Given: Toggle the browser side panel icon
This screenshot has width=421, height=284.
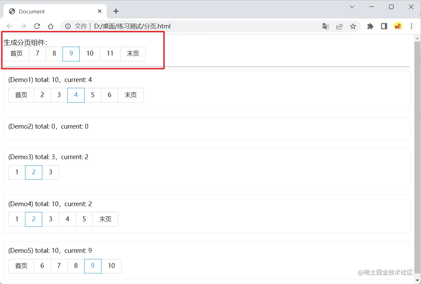Looking at the screenshot, I should coord(384,26).
